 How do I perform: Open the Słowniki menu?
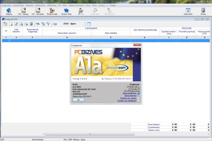tap(29, 5)
